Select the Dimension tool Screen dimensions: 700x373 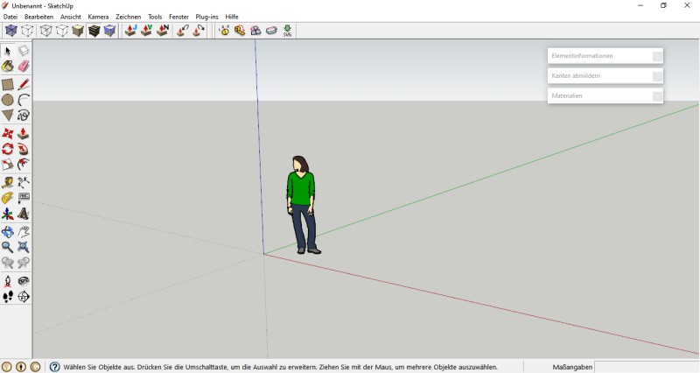pos(24,182)
